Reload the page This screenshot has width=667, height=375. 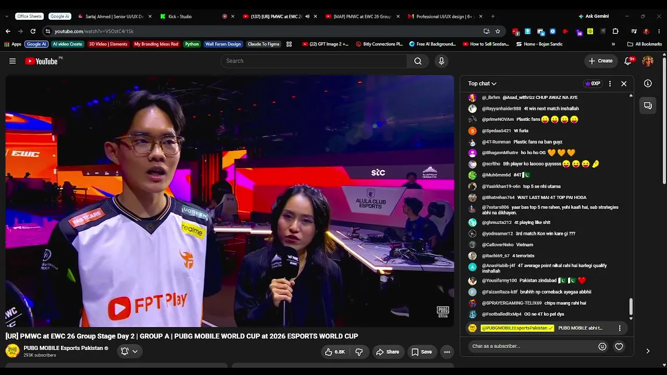33,31
